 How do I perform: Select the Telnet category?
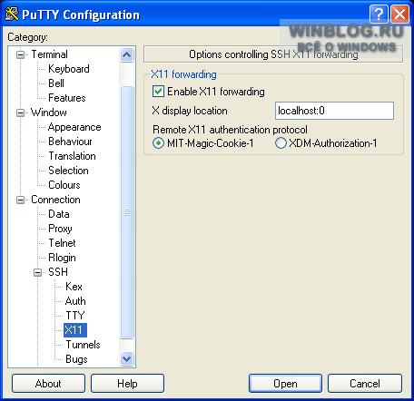tap(62, 243)
